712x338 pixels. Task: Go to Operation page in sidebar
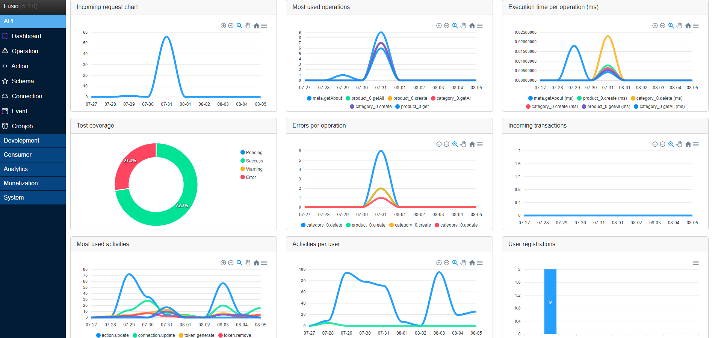coord(33,51)
